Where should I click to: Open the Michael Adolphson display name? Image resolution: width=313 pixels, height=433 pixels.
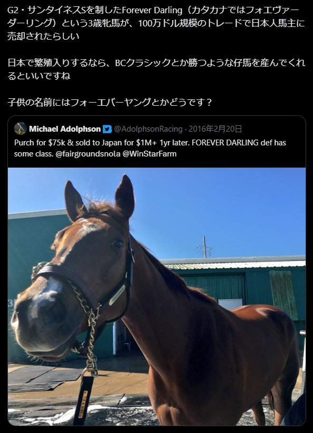tap(65, 129)
